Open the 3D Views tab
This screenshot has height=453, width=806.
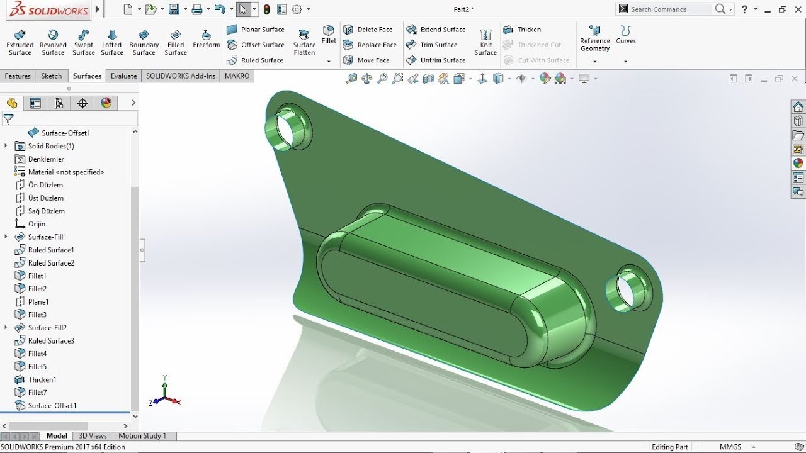93,435
